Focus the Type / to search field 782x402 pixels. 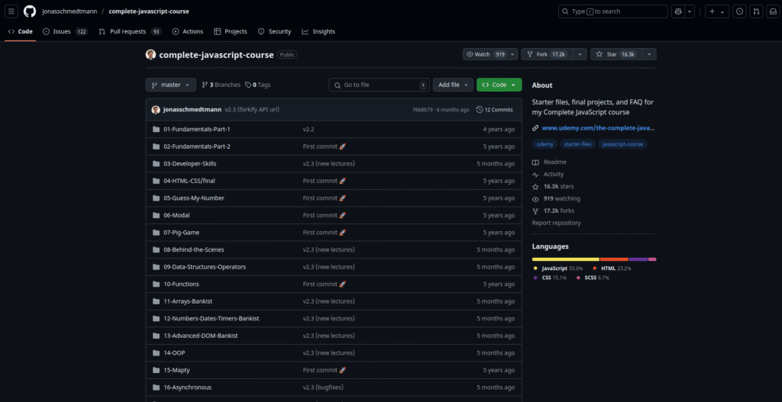point(613,11)
